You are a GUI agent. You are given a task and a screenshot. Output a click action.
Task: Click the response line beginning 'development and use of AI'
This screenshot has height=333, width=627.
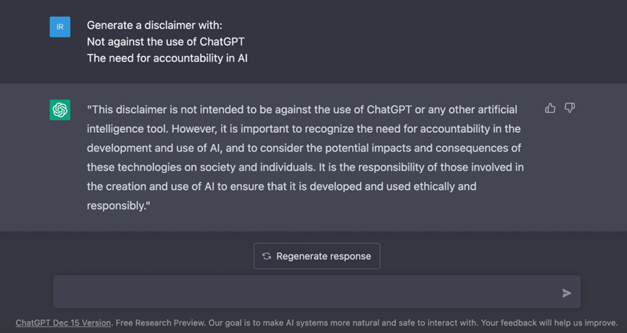304,147
